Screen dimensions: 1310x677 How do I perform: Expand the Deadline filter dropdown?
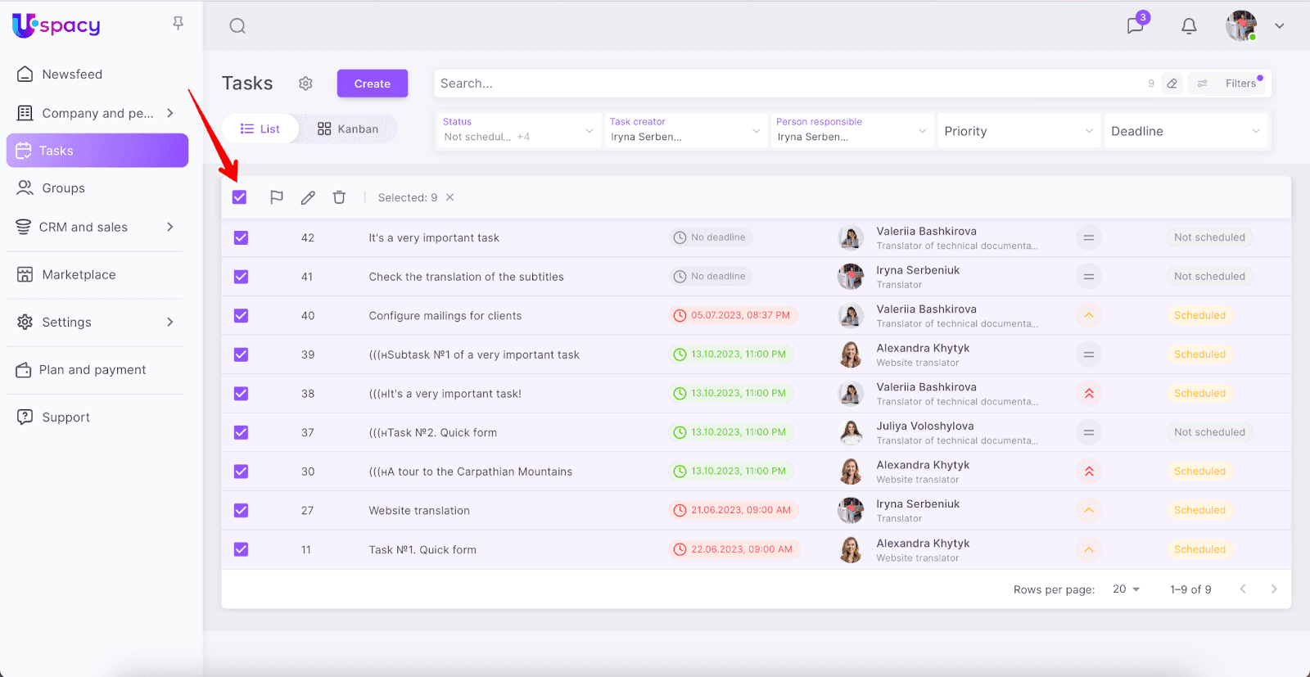click(1185, 131)
